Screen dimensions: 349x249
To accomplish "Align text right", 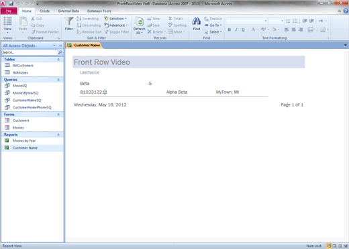I will point(301,29).
